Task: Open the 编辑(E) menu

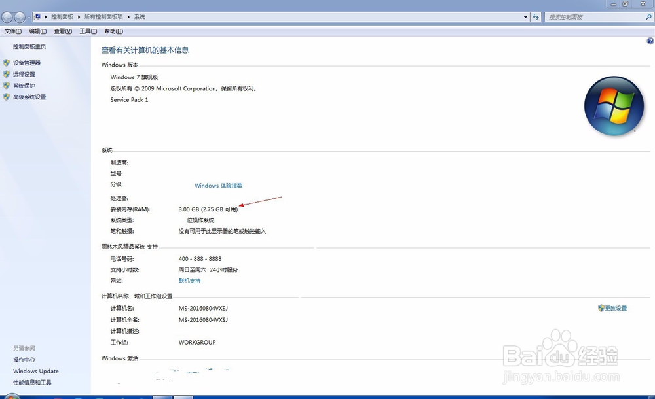Action: pyautogui.click(x=37, y=31)
